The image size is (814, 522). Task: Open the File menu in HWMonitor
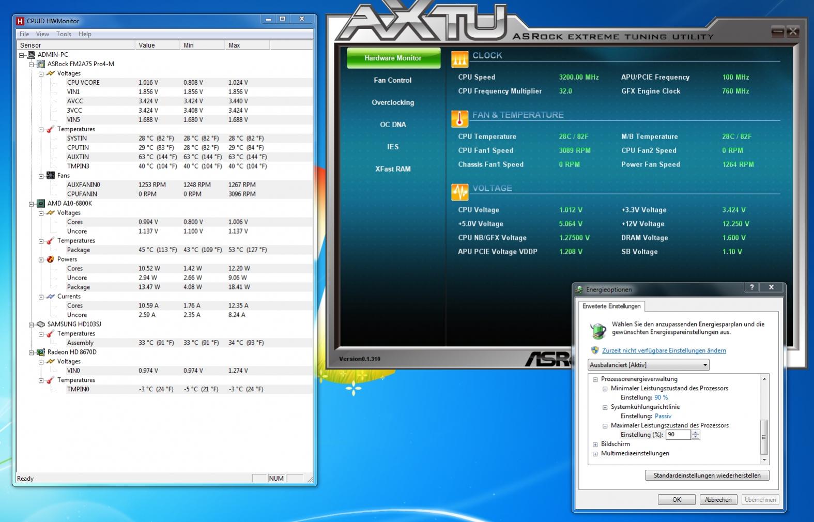tap(24, 34)
